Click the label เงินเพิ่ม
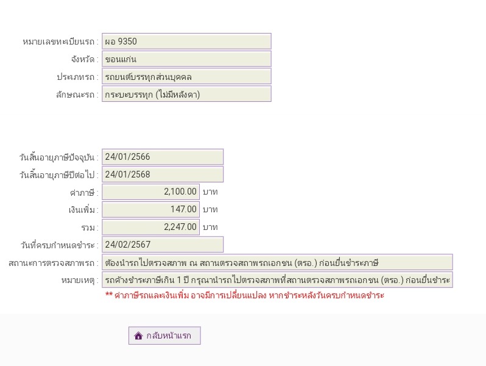This screenshot has height=366, width=486. click(83, 210)
